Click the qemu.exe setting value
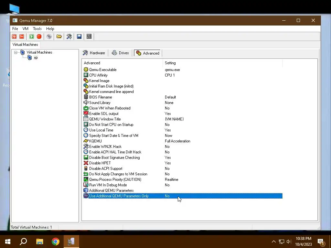 (172, 70)
